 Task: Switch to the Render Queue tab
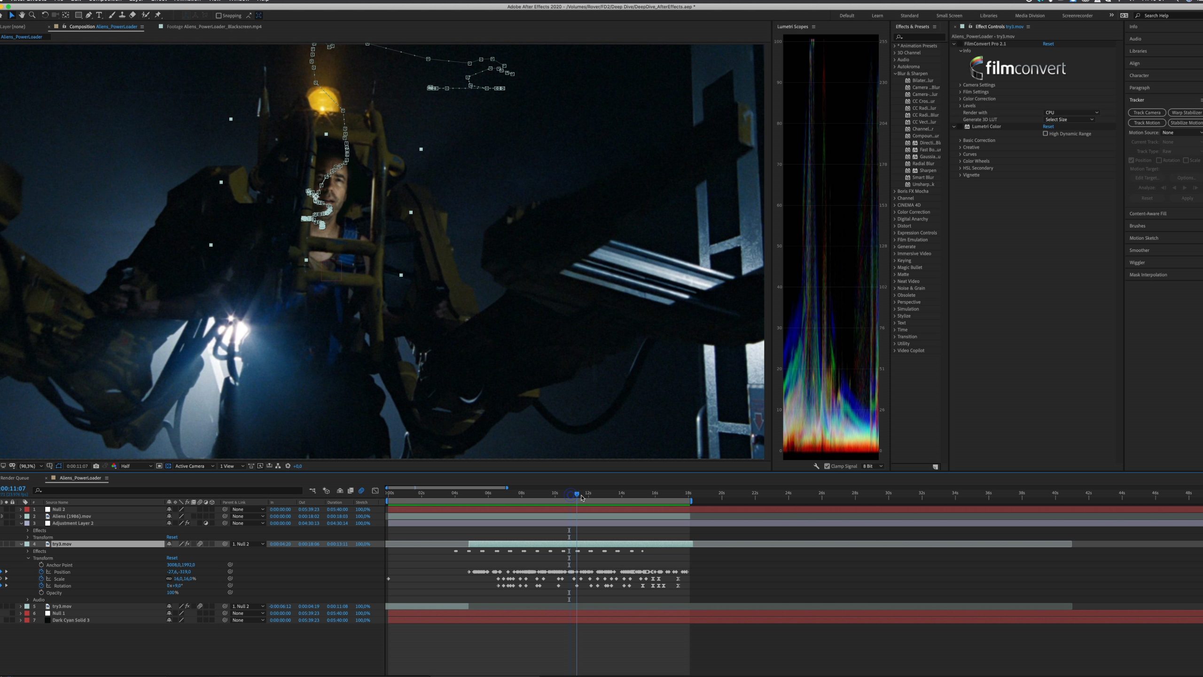coord(15,478)
